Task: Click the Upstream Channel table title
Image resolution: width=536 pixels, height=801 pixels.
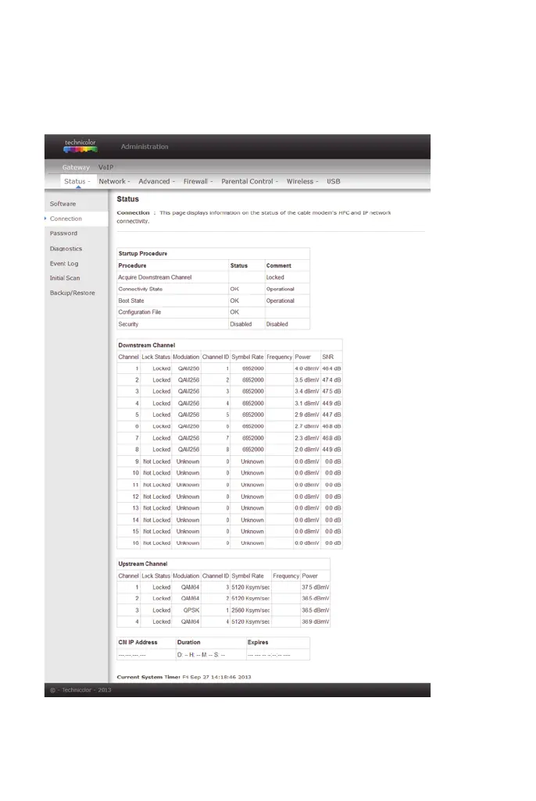Action: (143, 564)
